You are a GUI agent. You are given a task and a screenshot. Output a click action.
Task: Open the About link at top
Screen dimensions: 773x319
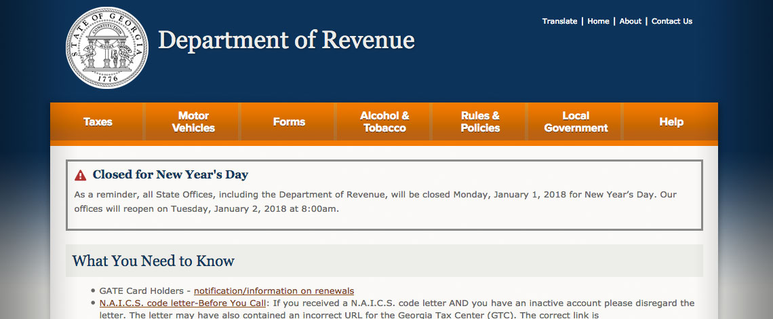point(630,21)
